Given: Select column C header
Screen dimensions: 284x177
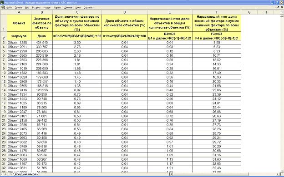Looking at the screenshot, I should 77,12.
